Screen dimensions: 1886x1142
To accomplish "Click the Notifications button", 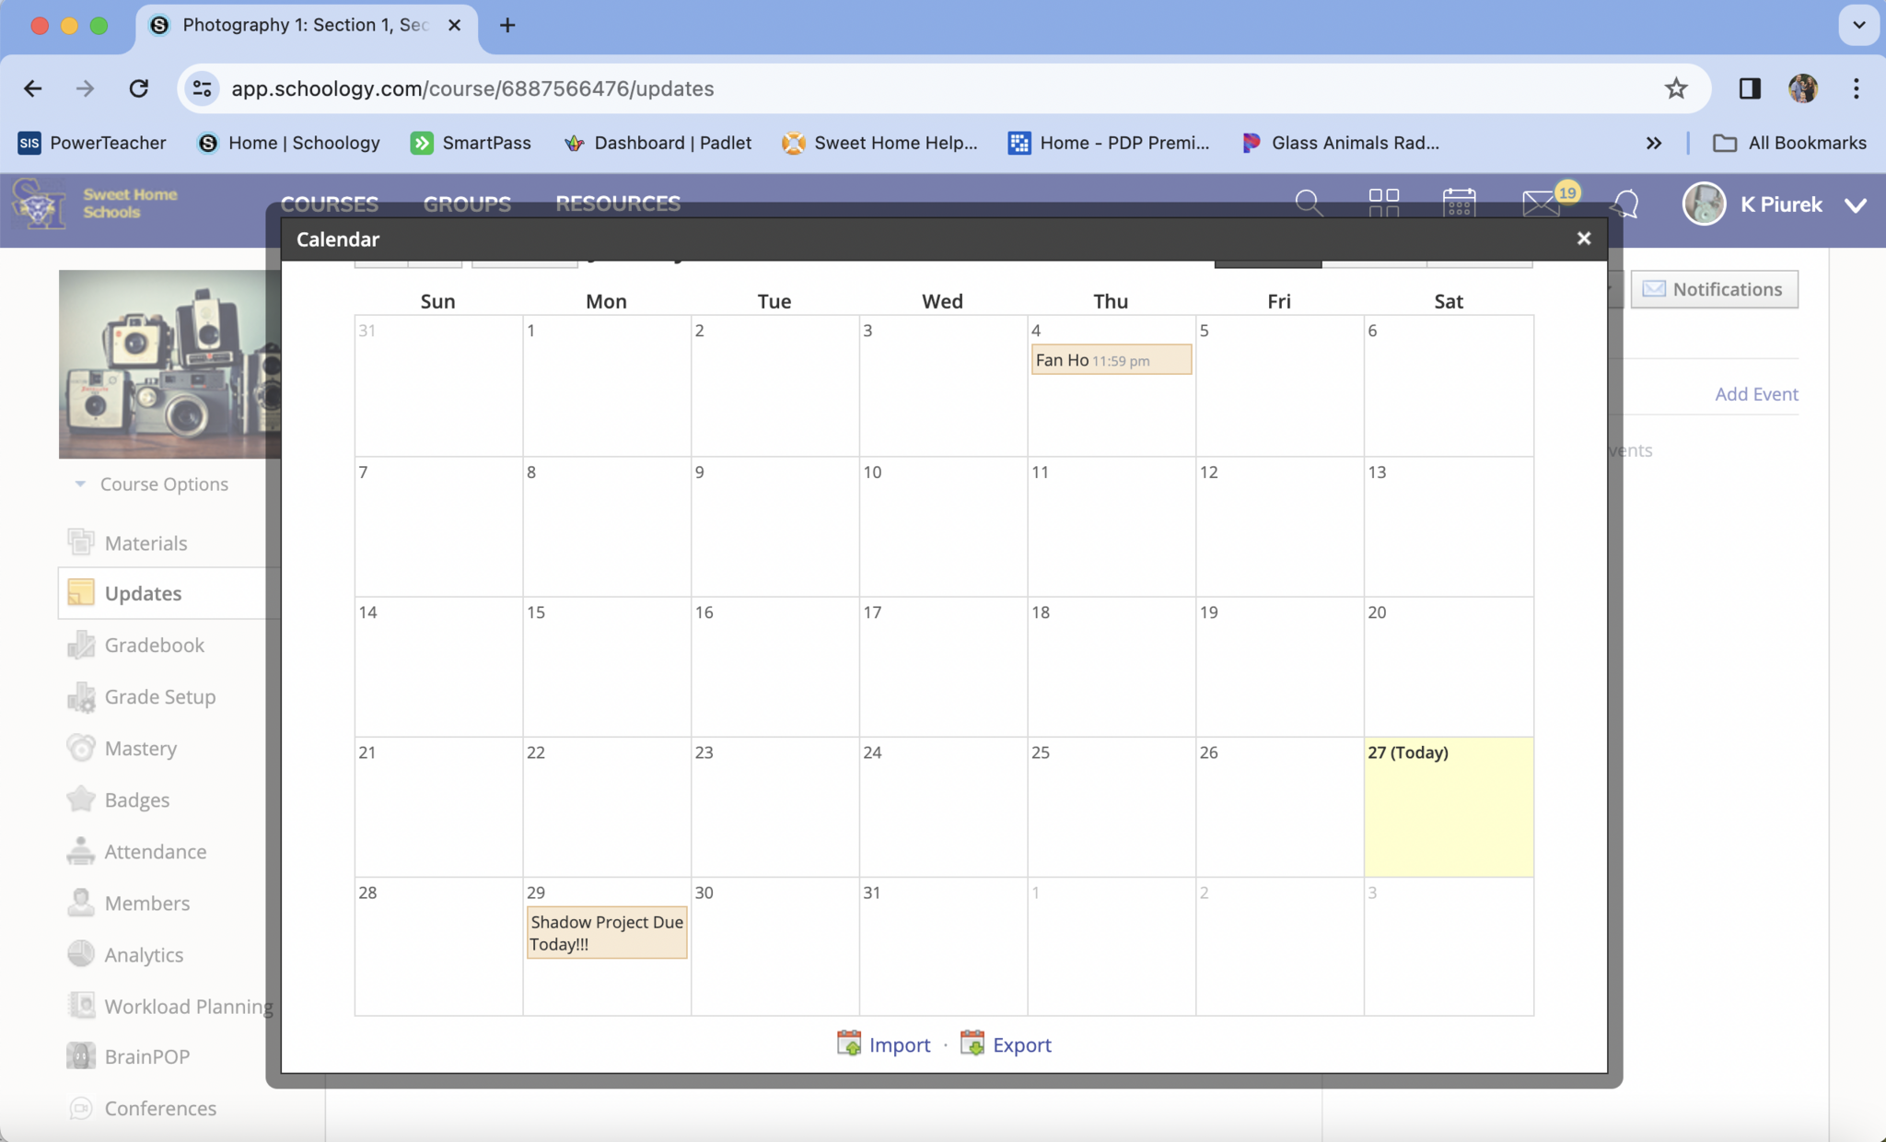I will pos(1714,289).
